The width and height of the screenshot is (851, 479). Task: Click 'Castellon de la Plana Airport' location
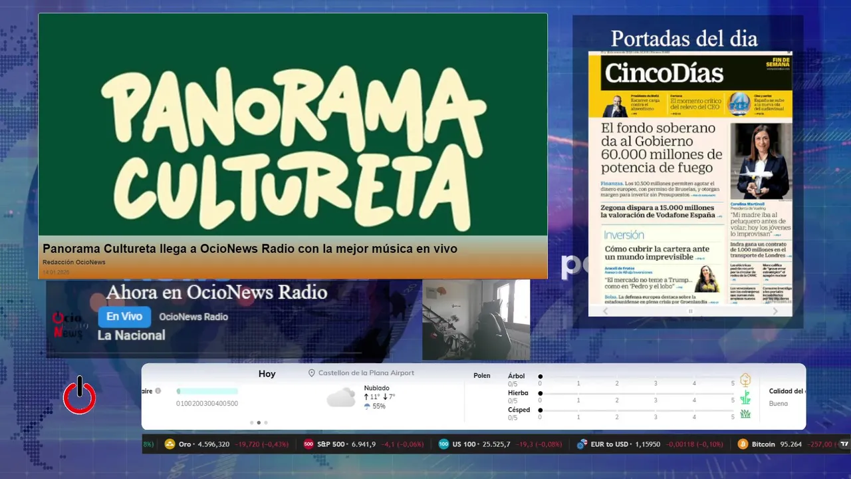[x=366, y=373]
